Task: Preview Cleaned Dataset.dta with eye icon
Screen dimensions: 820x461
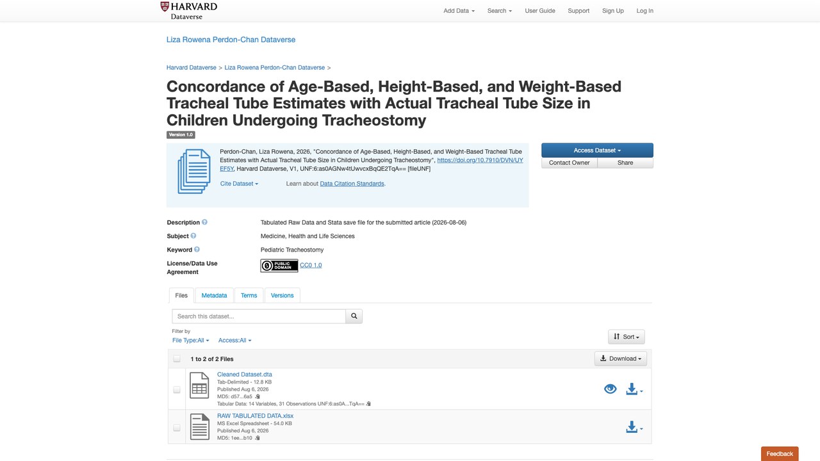Action: (x=611, y=389)
